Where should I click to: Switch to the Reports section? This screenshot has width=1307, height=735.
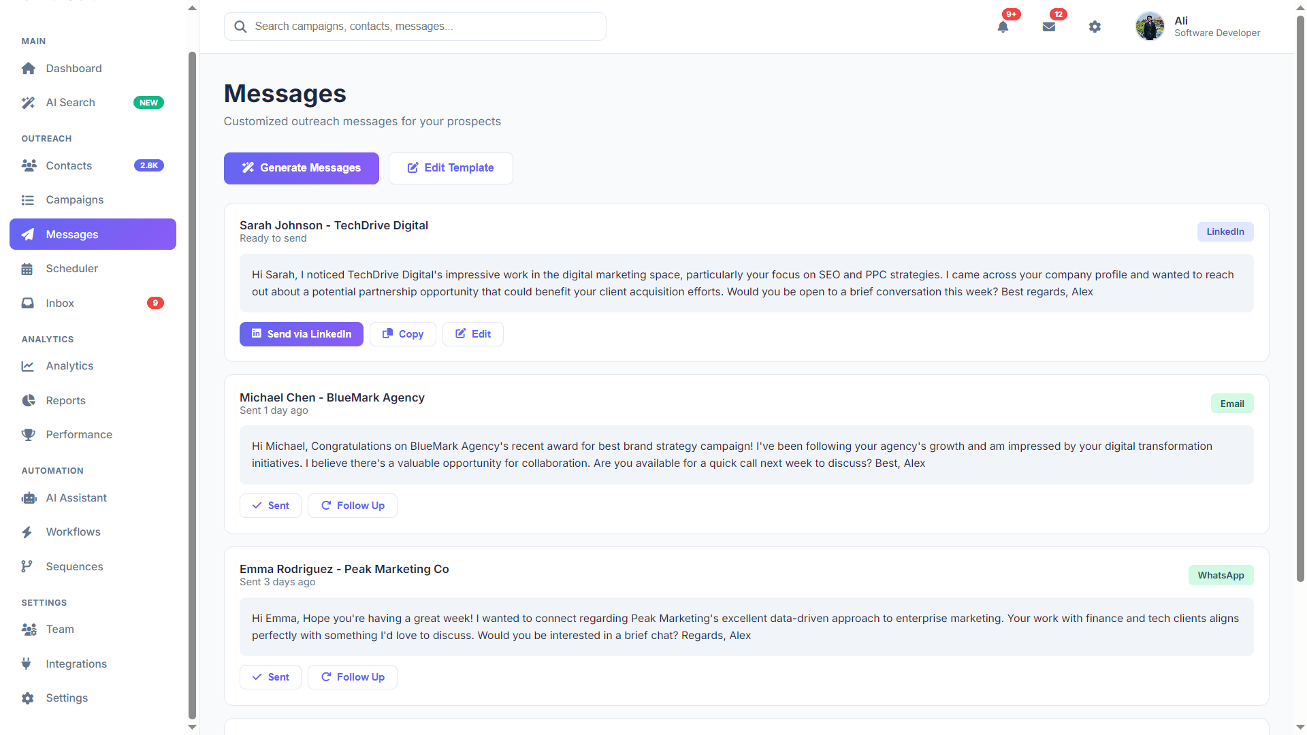pos(65,400)
